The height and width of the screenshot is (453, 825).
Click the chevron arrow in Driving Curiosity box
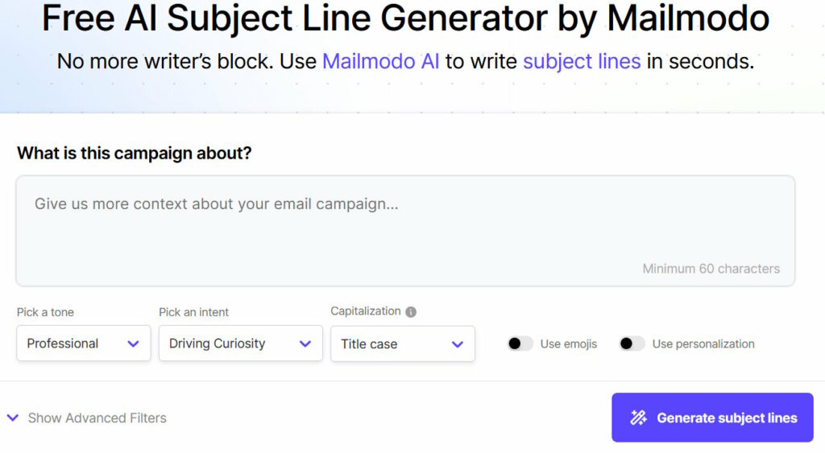pyautogui.click(x=305, y=344)
